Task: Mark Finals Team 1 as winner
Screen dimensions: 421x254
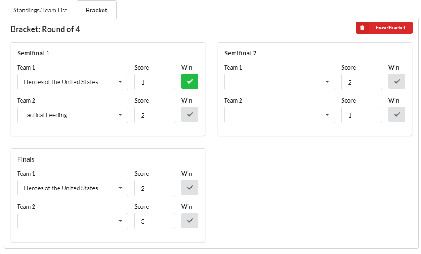Action: pos(190,188)
